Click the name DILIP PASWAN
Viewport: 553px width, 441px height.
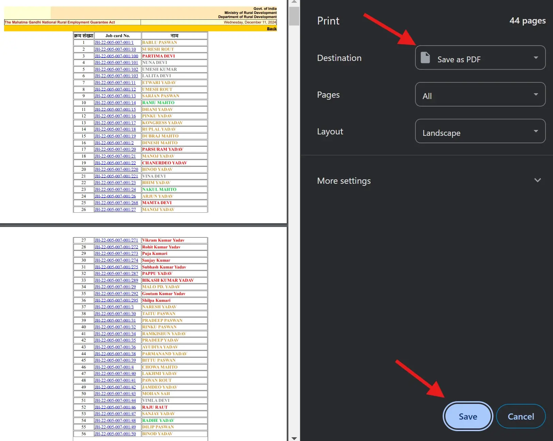[x=158, y=427]
